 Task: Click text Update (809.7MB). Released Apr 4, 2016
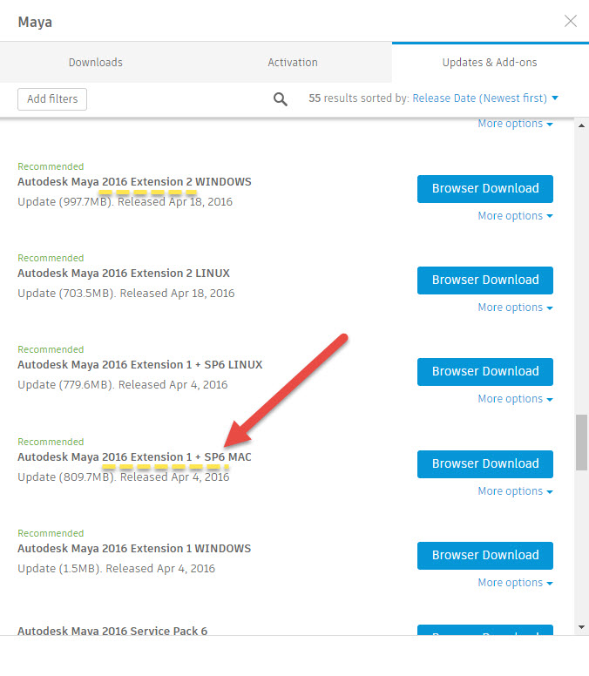(x=124, y=477)
